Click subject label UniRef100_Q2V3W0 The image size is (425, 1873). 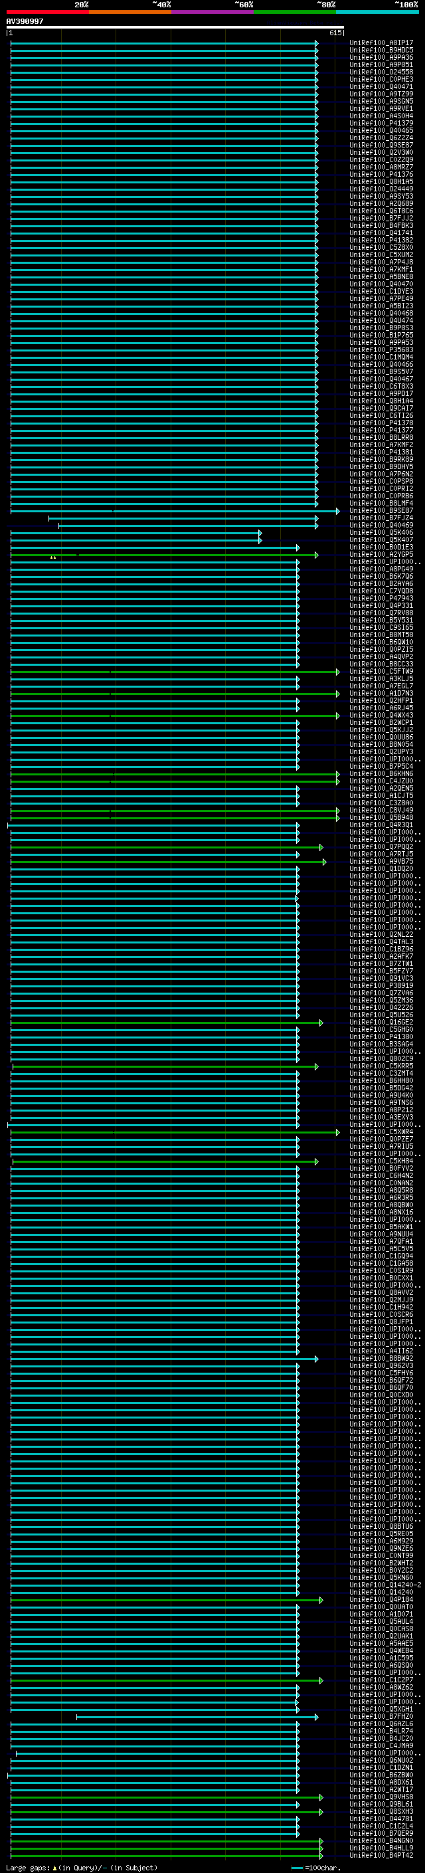381,152
